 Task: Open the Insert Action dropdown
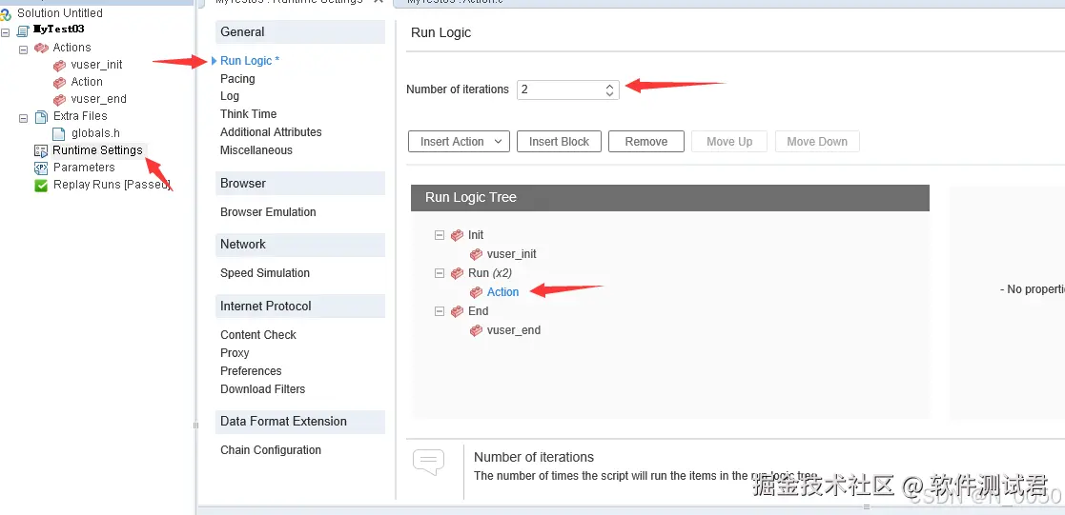[x=460, y=142]
